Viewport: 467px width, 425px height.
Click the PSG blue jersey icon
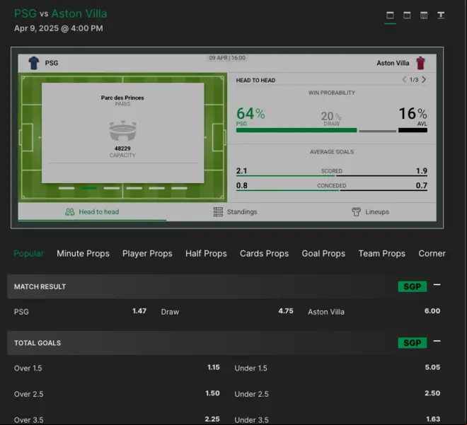point(34,63)
